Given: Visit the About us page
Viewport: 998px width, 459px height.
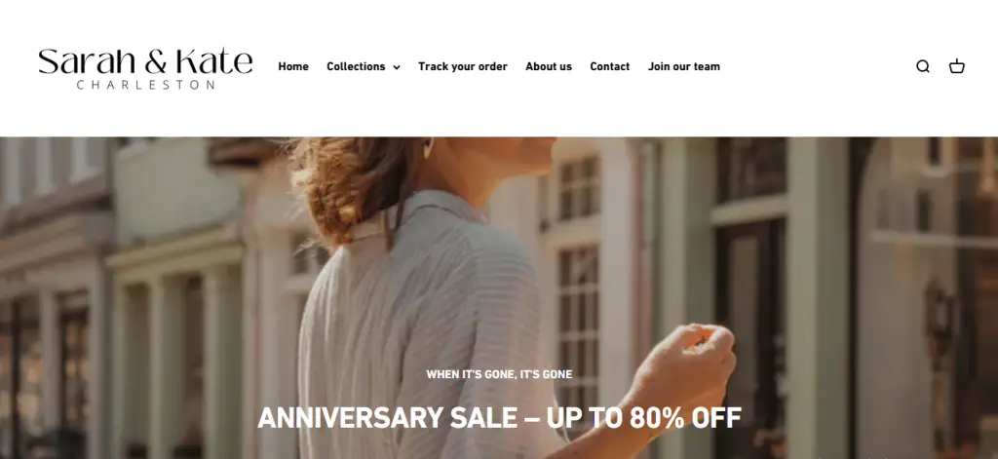Looking at the screenshot, I should pos(549,66).
